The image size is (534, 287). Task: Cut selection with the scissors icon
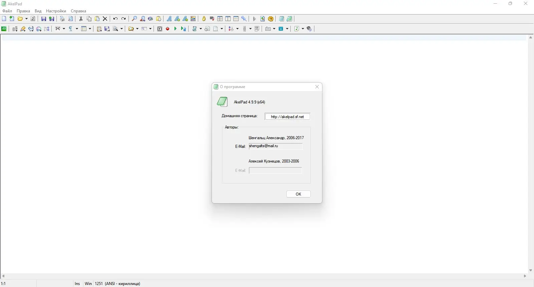coord(81,19)
